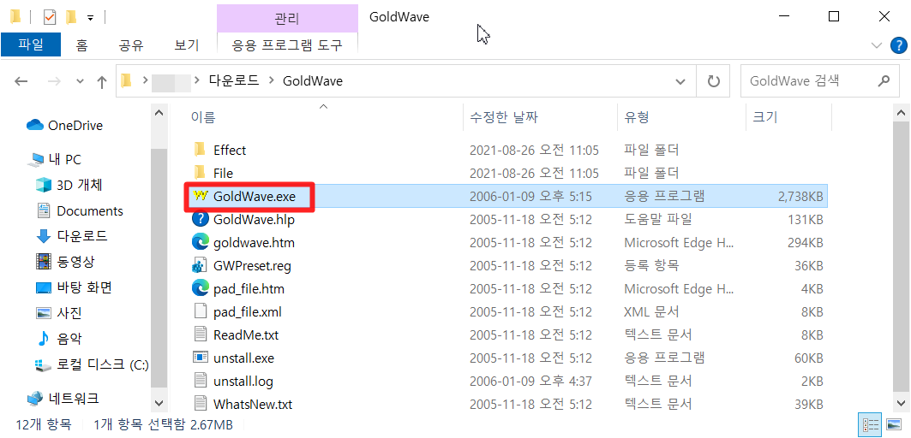Click the goldwave.htm Edge icon
Viewport: 911px width, 438px height.
pos(201,242)
